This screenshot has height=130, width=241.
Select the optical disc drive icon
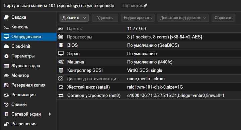pyautogui.click(x=61, y=79)
